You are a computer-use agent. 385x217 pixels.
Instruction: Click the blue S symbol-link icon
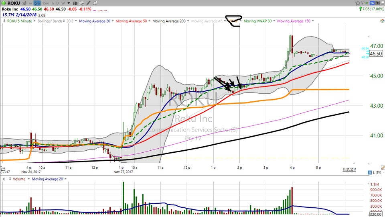372,3
